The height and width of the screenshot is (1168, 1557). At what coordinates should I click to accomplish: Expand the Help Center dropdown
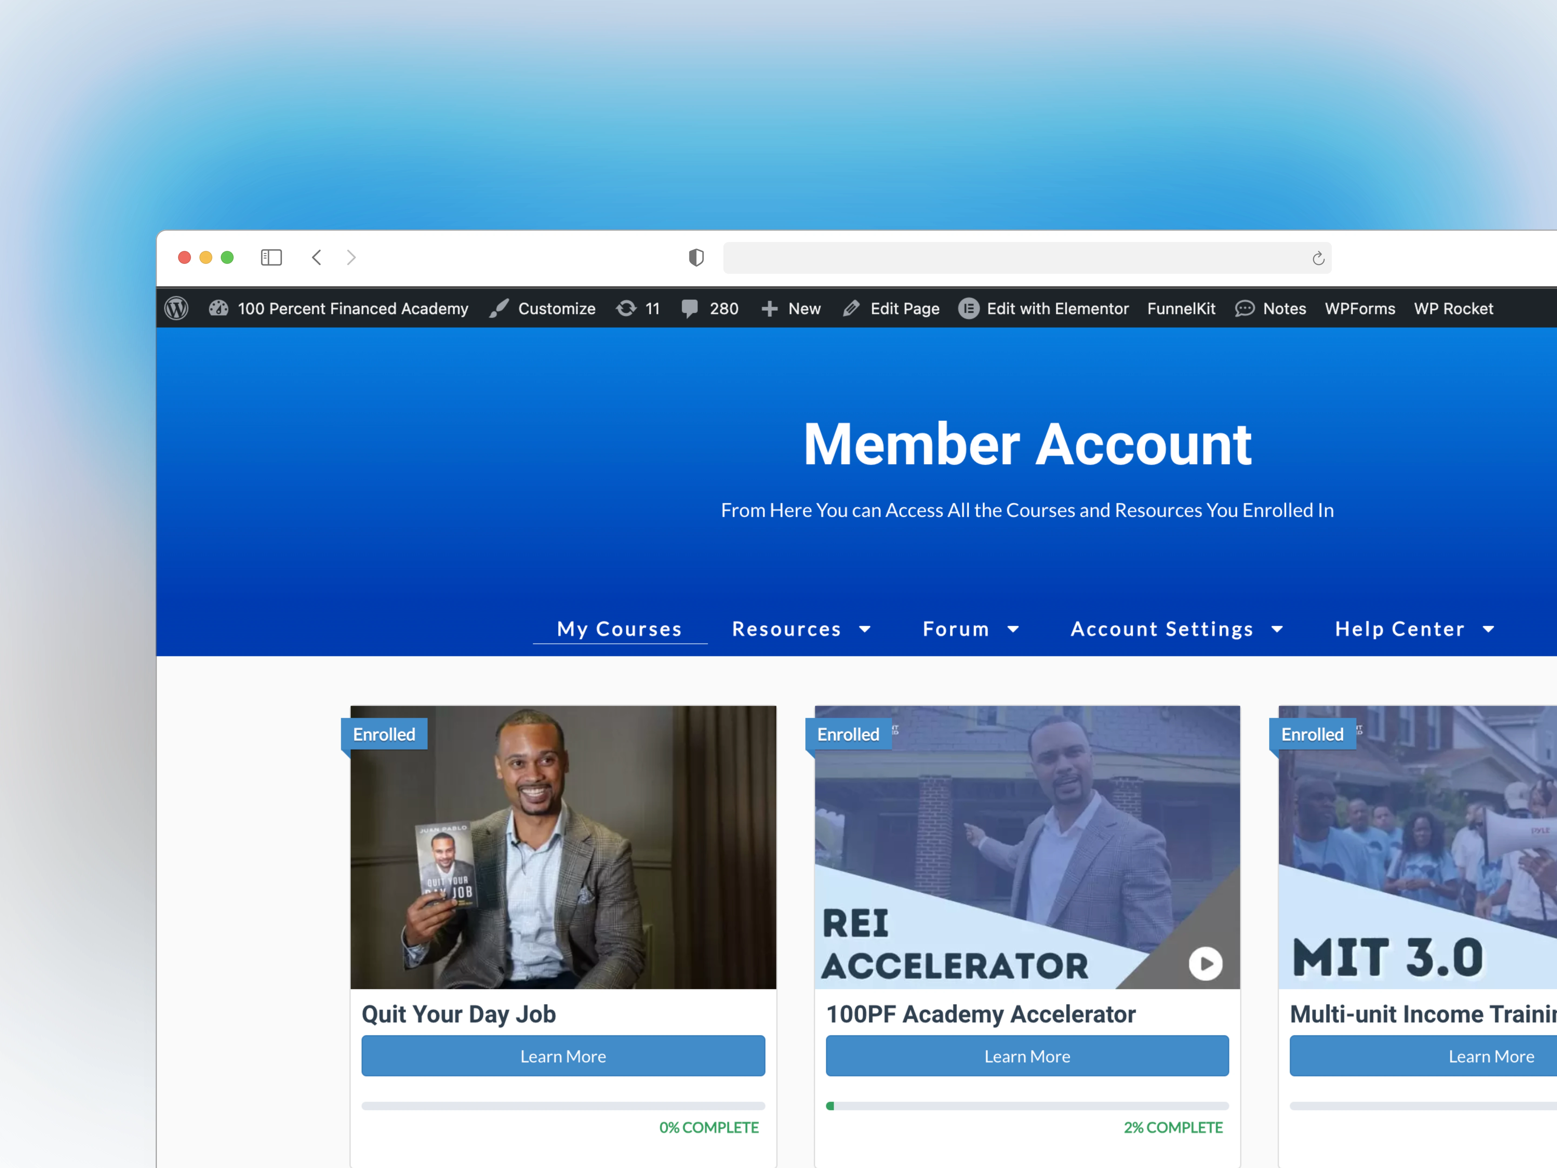tap(1399, 629)
